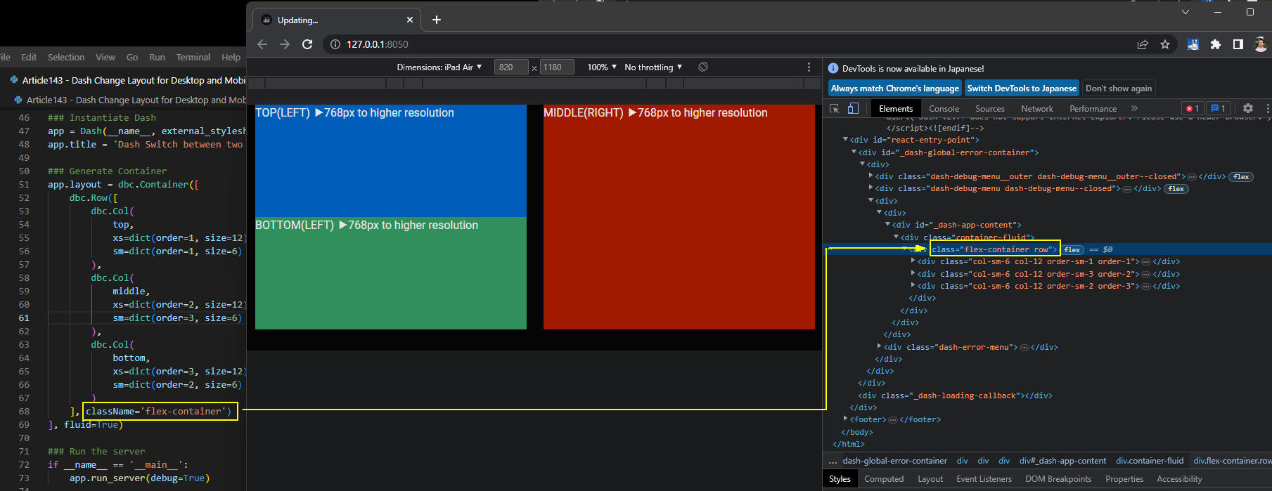Image resolution: width=1272 pixels, height=491 pixels.
Task: Click 'Don't show again' button
Action: click(x=1119, y=89)
